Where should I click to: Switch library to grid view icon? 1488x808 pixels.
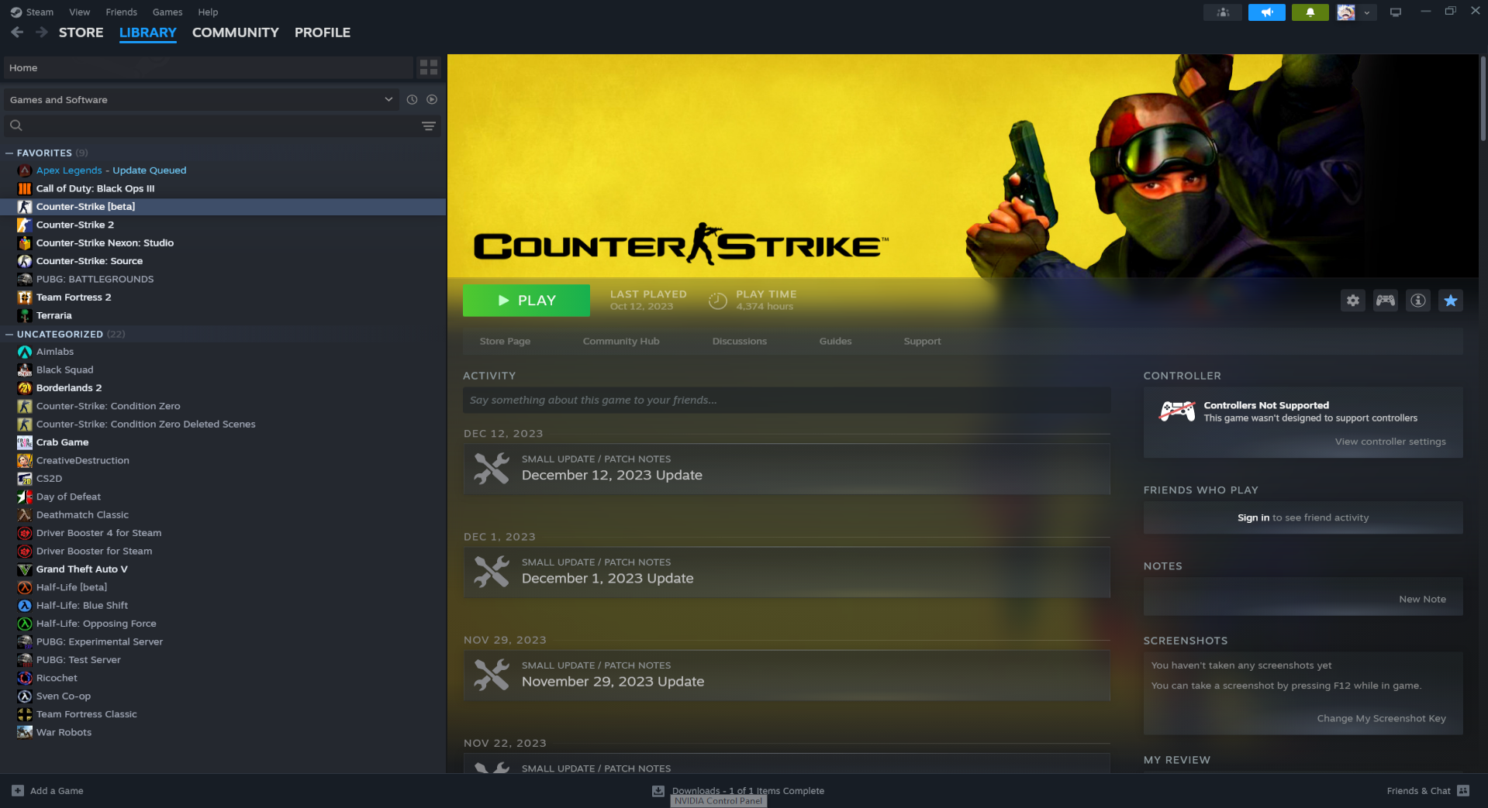[428, 68]
